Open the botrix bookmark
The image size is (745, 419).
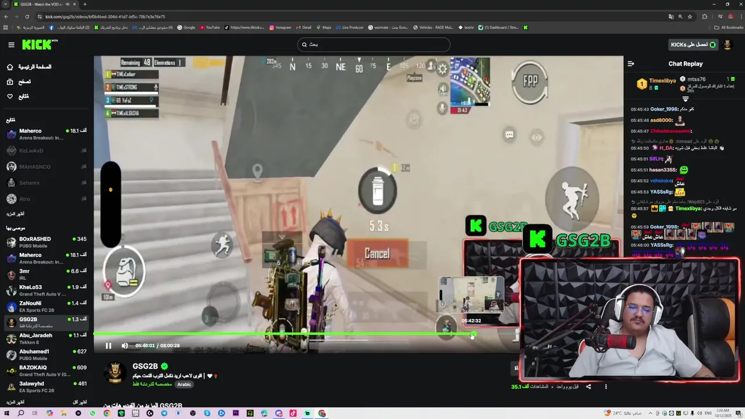[466, 27]
